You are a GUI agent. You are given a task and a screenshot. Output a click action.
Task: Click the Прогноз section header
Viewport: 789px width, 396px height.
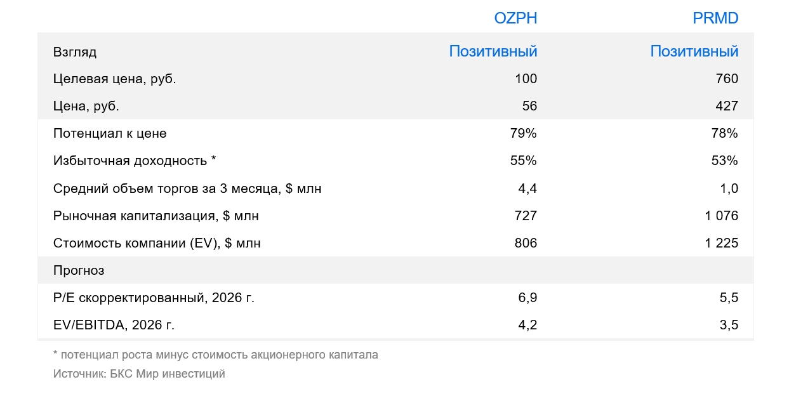point(79,270)
